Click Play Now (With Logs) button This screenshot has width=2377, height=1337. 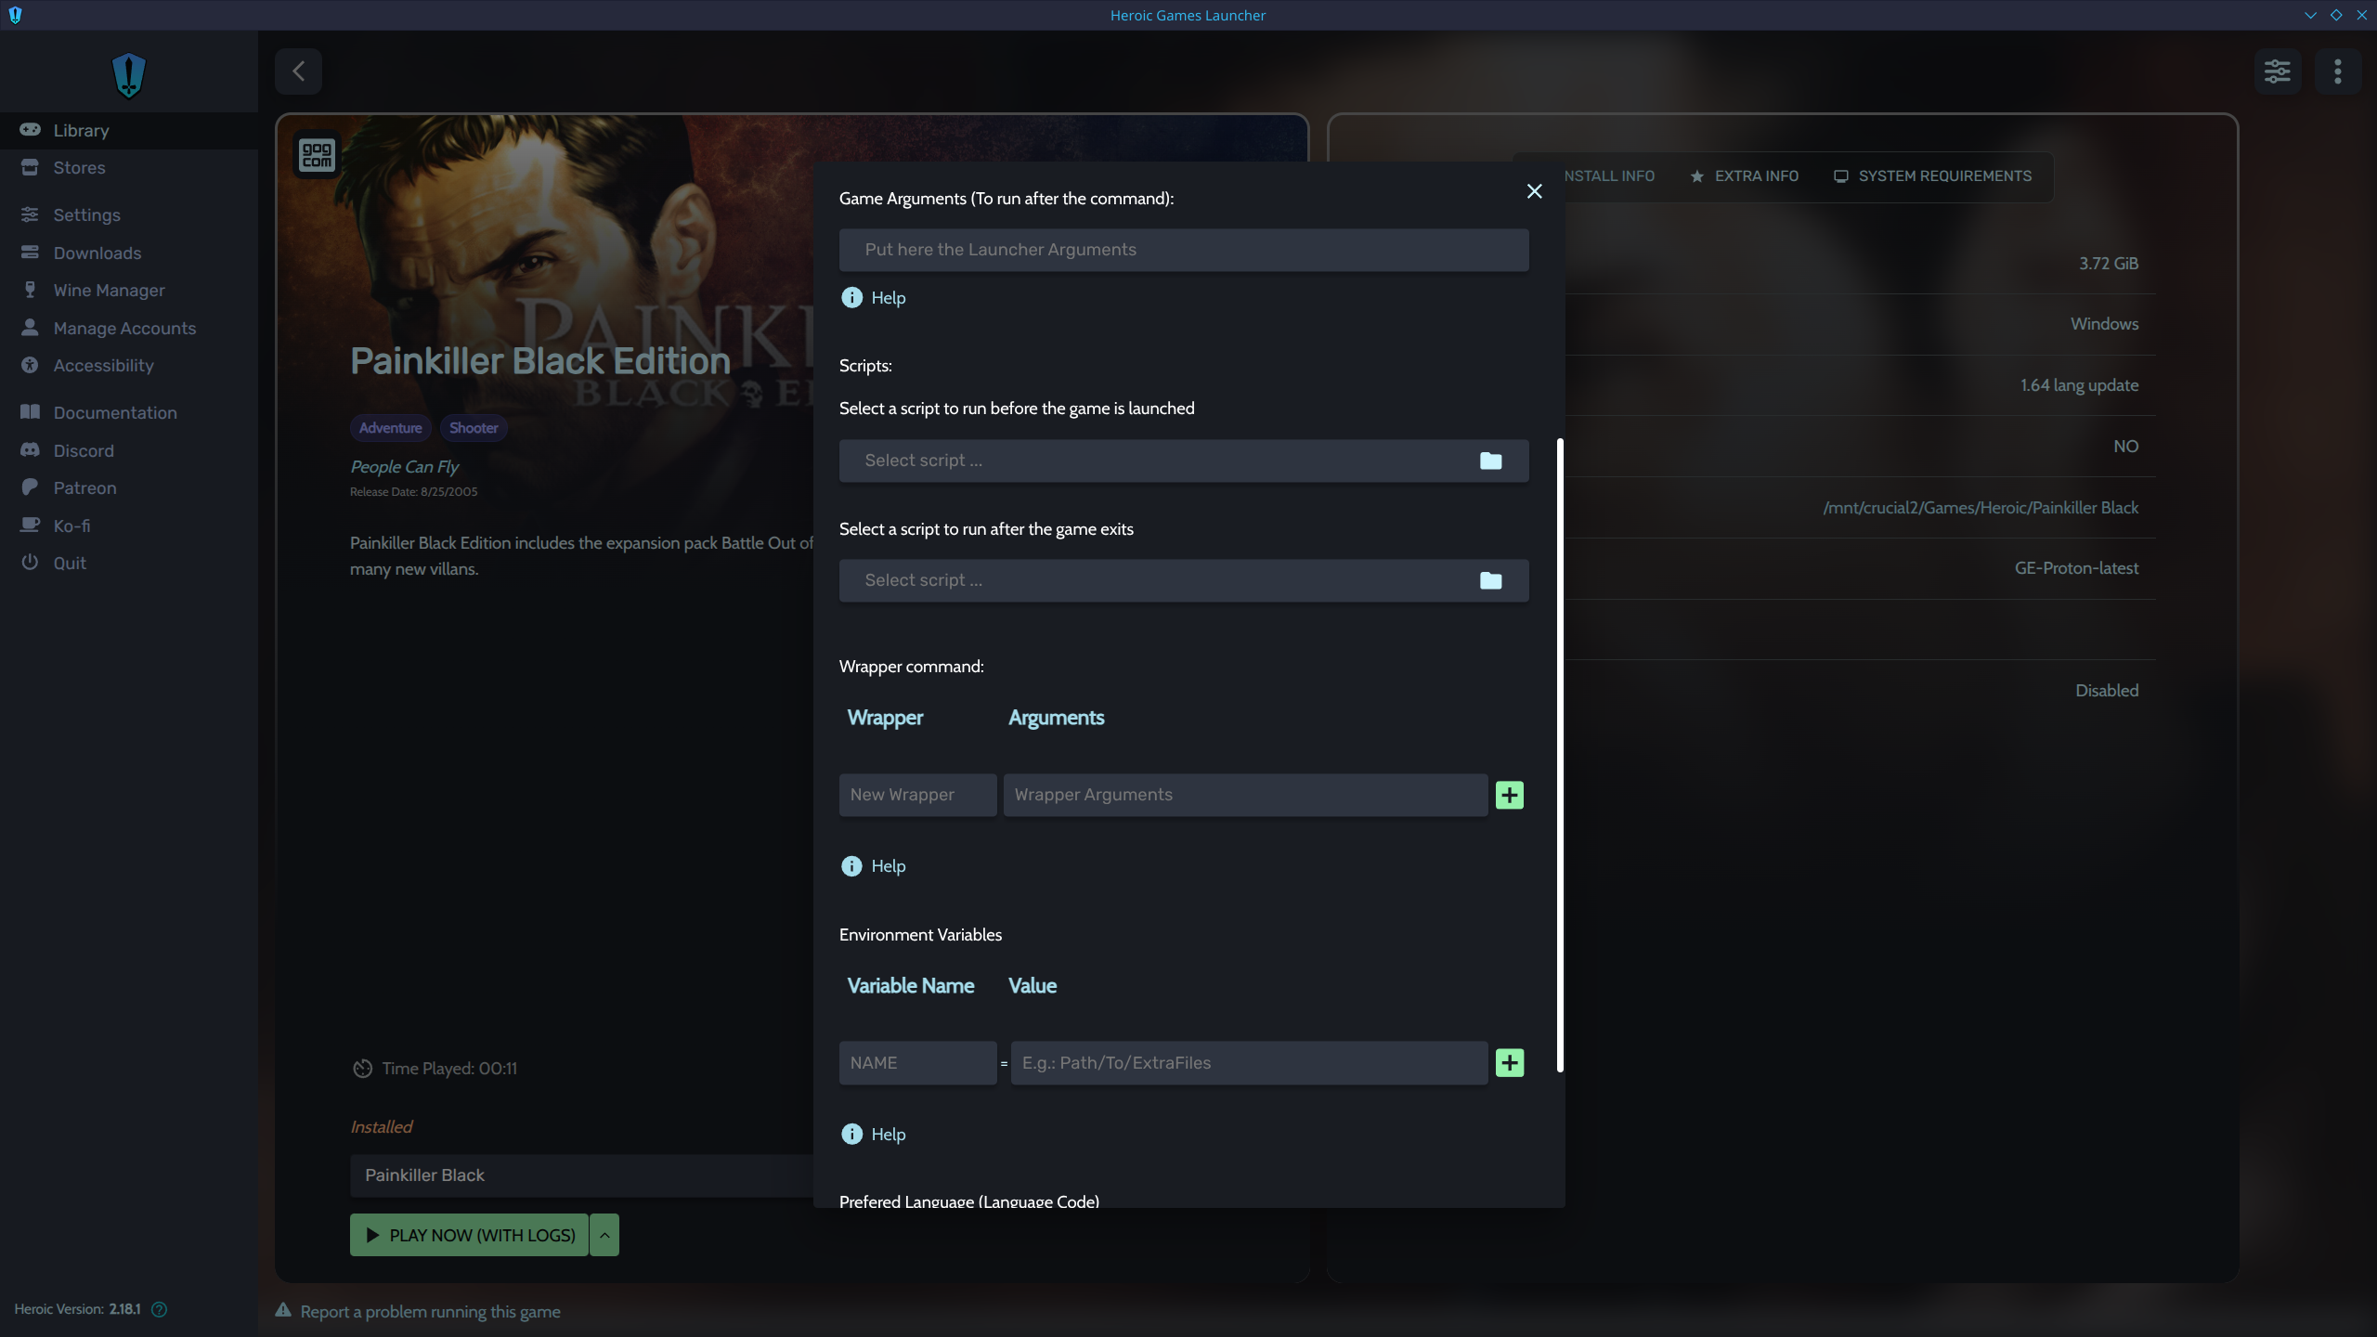click(x=469, y=1235)
